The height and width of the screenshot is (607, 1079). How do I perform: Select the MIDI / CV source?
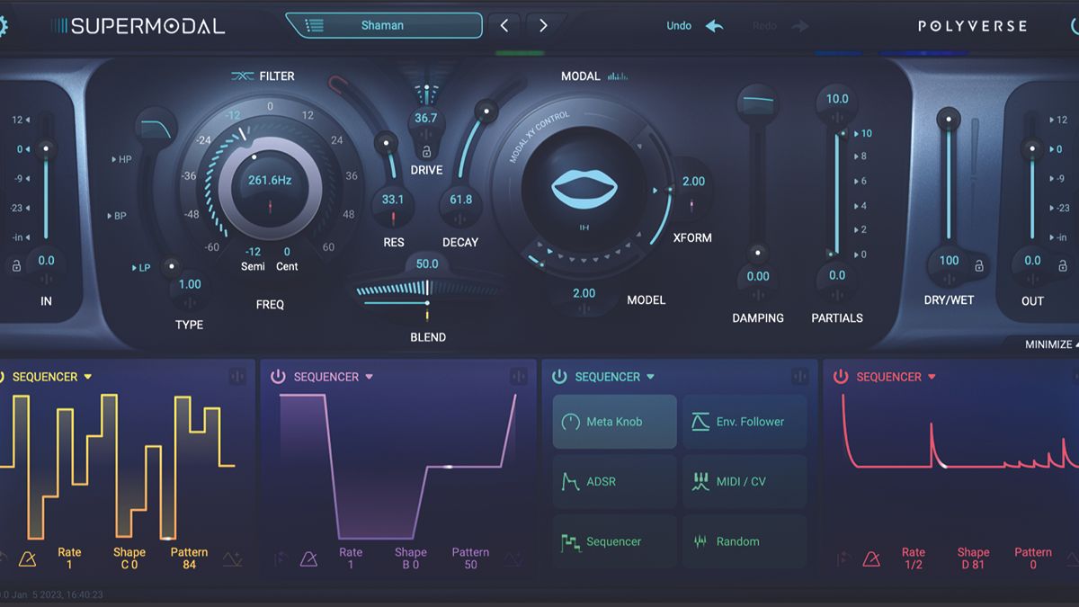(745, 481)
